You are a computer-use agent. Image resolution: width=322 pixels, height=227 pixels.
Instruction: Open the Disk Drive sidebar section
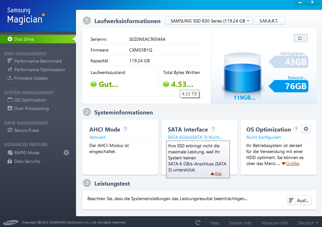point(38,39)
